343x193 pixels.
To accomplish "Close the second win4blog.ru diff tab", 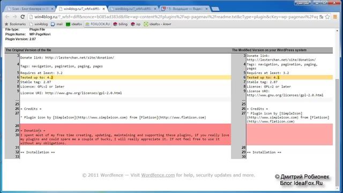I will coord(155,9).
